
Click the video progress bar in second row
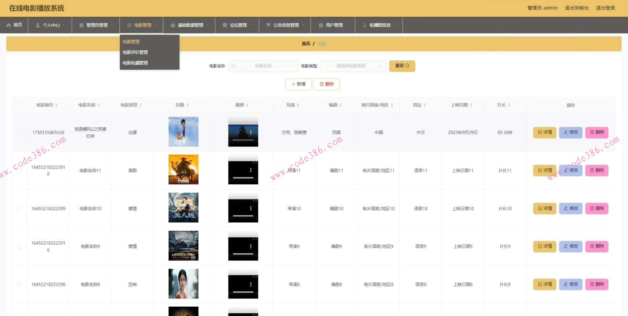(243, 178)
